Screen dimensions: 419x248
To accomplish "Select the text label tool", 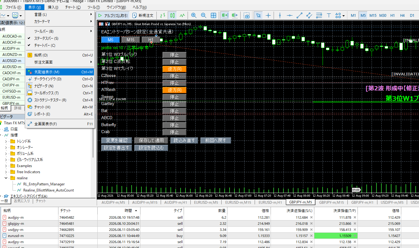I will tap(329, 15).
